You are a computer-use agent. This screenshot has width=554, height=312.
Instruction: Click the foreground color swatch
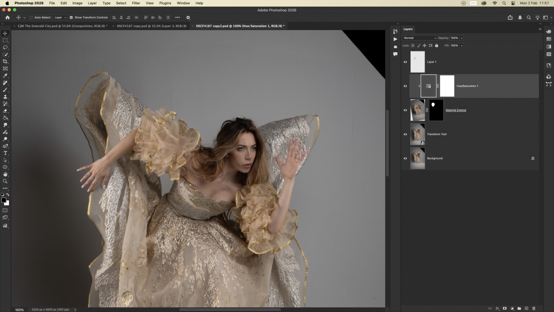point(4,200)
